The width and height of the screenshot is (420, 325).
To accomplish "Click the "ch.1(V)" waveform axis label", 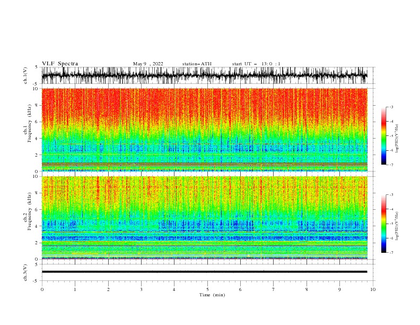I will 25,75.
